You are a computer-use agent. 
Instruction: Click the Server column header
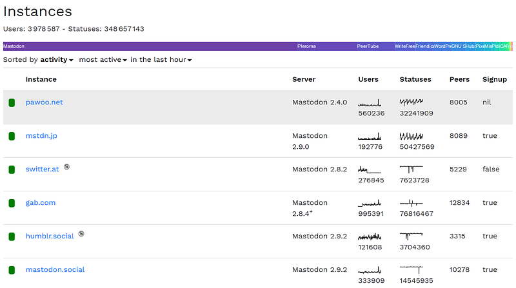point(304,79)
